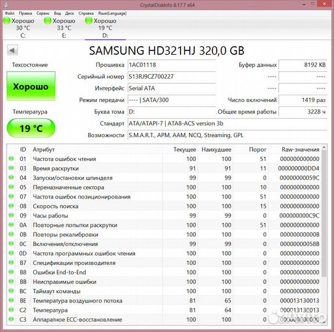Open the Язык(Language) menu
This screenshot has height=332, width=334.
pyautogui.click(x=112, y=13)
